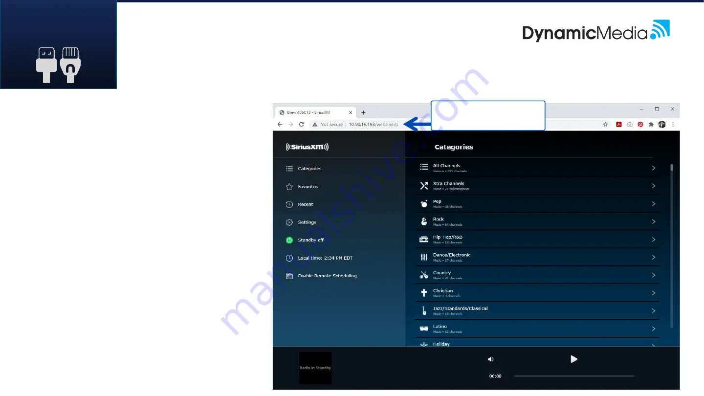Mute audio with the speaker icon
The height and width of the screenshot is (396, 704).
(x=490, y=359)
